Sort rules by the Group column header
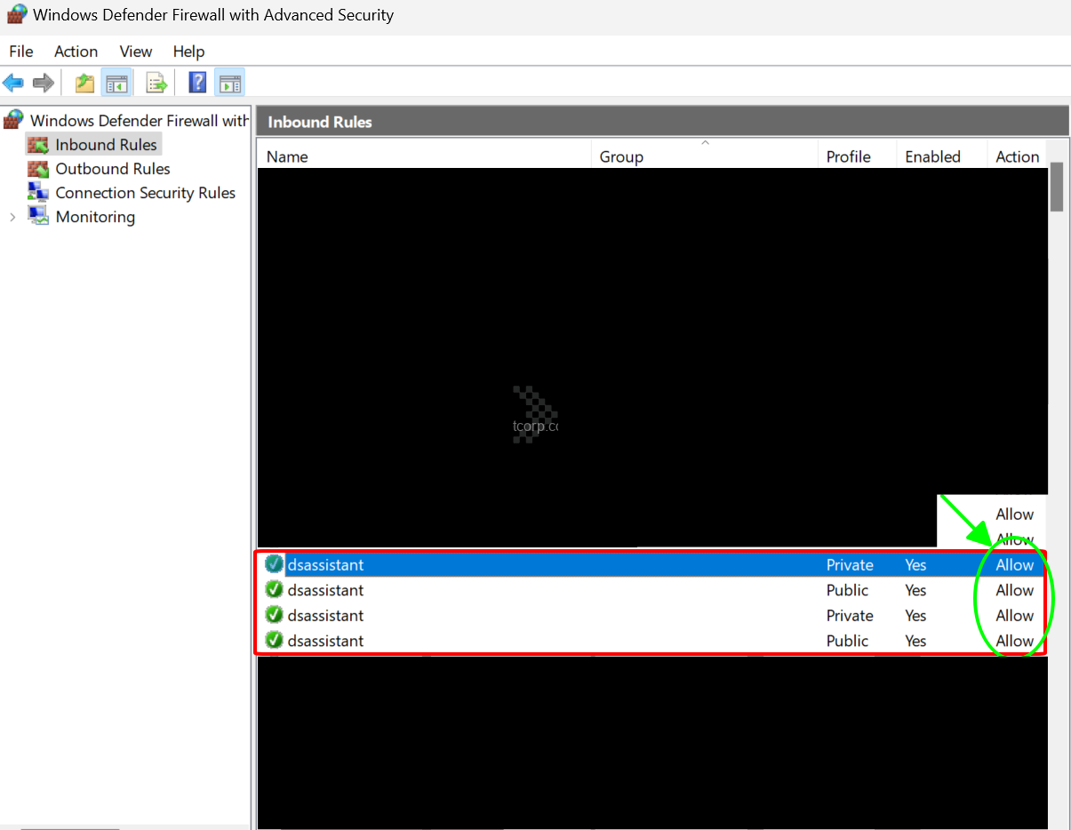 click(621, 156)
